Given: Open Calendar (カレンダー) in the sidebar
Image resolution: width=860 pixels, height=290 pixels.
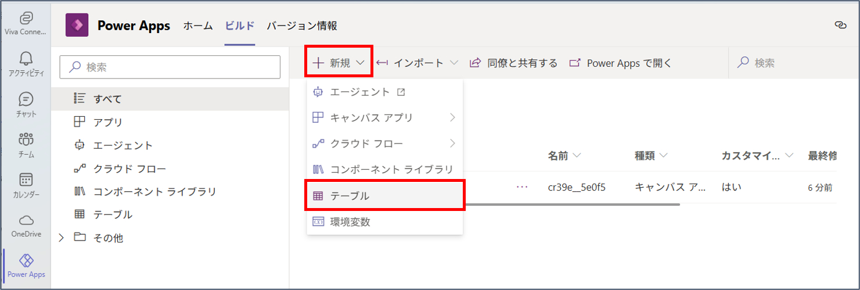Looking at the screenshot, I should pyautogui.click(x=26, y=186).
